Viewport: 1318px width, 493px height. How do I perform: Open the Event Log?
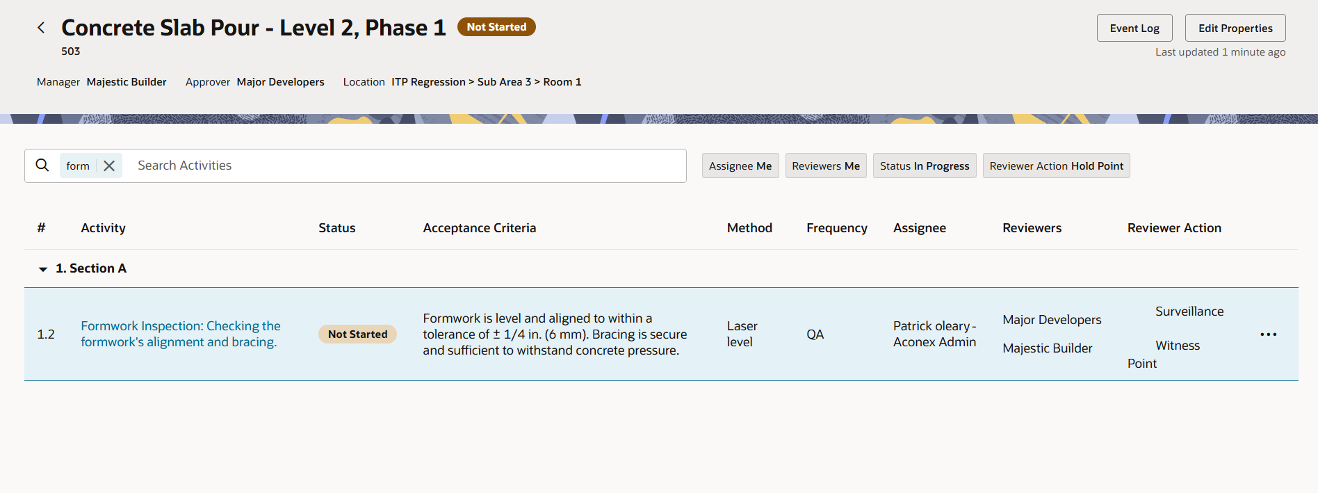(x=1134, y=28)
